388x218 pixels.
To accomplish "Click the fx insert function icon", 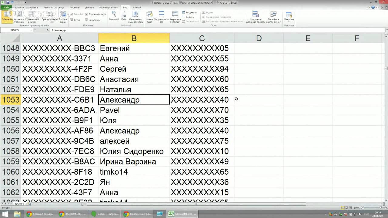I will tap(47, 30).
